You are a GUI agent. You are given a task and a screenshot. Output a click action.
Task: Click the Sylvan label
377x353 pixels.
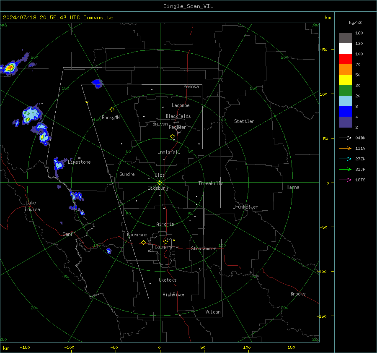(x=160, y=124)
